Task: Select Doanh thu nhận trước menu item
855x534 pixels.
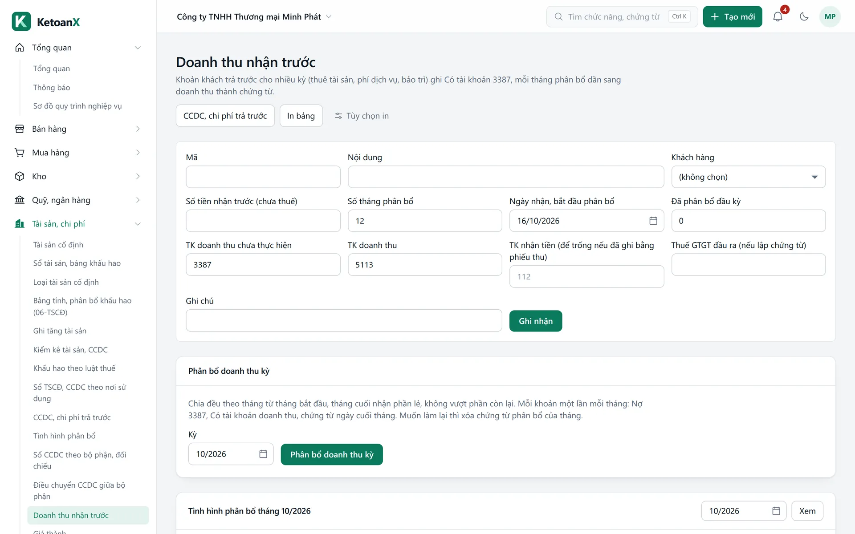Action: 88,515
